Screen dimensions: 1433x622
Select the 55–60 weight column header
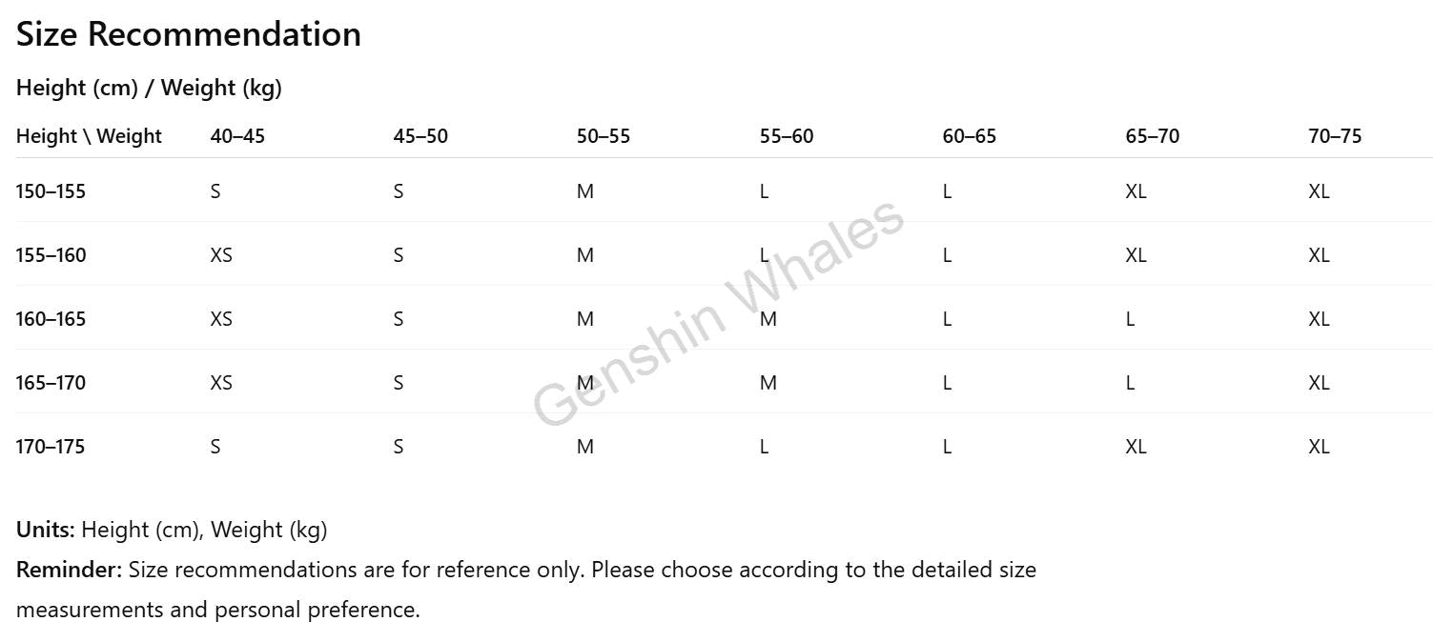pyautogui.click(x=787, y=136)
